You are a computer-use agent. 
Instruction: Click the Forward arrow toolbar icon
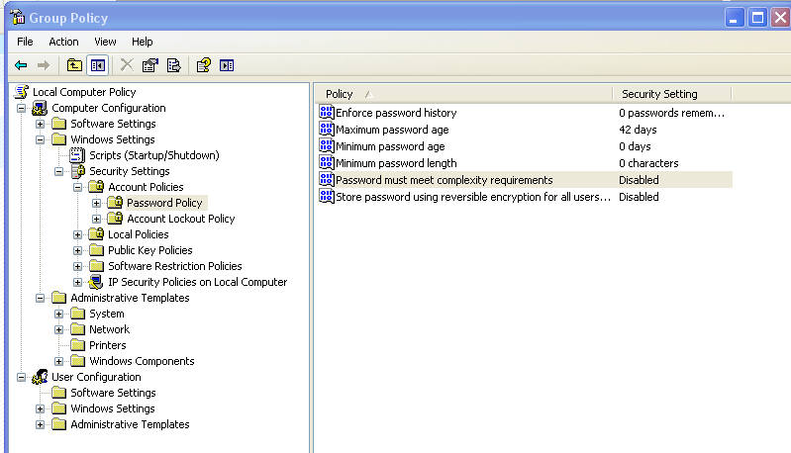(44, 65)
